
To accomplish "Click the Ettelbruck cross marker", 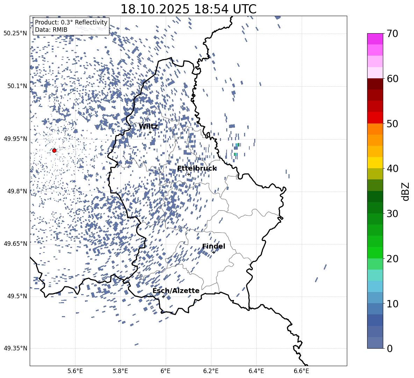I will 188,174.
